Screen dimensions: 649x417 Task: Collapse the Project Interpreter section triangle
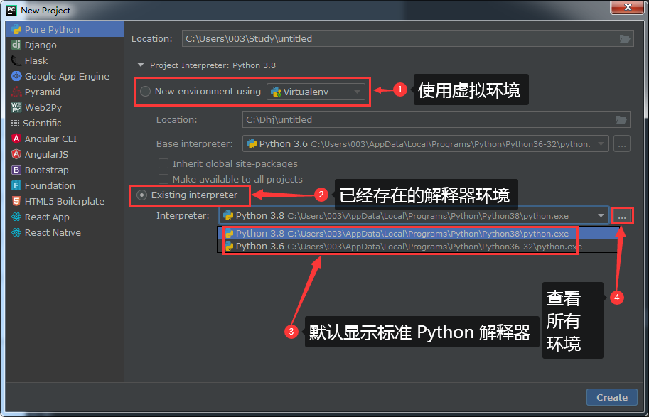pyautogui.click(x=141, y=65)
